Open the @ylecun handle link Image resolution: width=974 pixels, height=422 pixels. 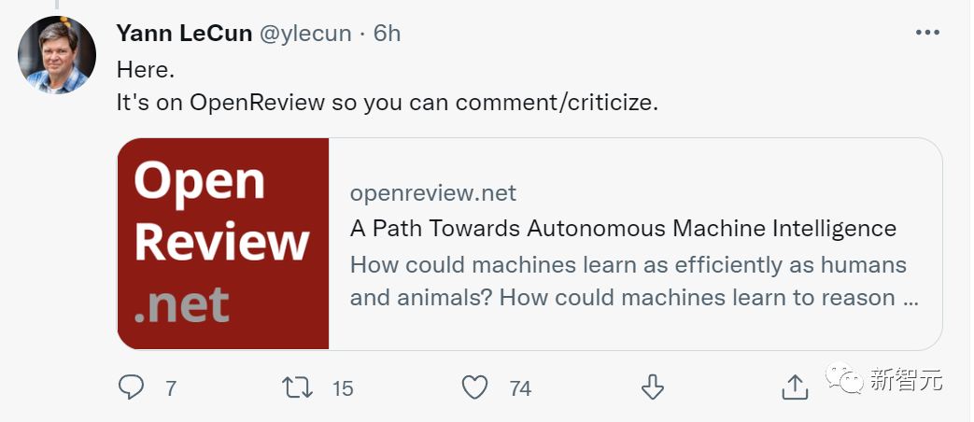305,34
